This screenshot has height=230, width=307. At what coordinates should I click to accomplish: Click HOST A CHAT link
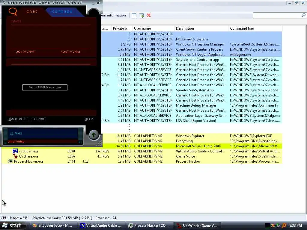(x=70, y=52)
